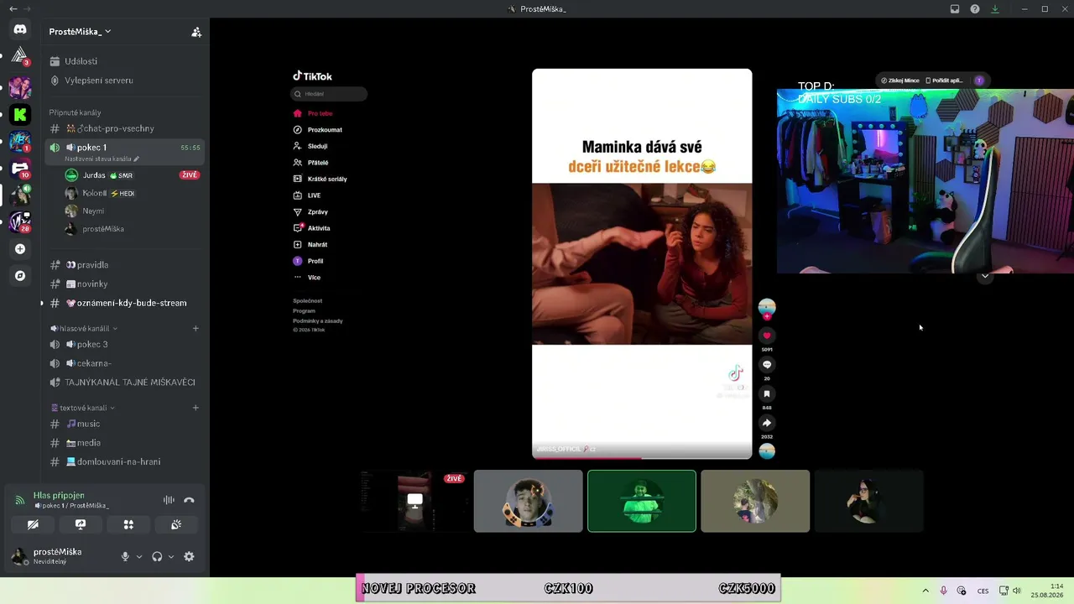The image size is (1074, 604).
Task: Open the domlouvani-na-hrani channel
Action: (126, 461)
